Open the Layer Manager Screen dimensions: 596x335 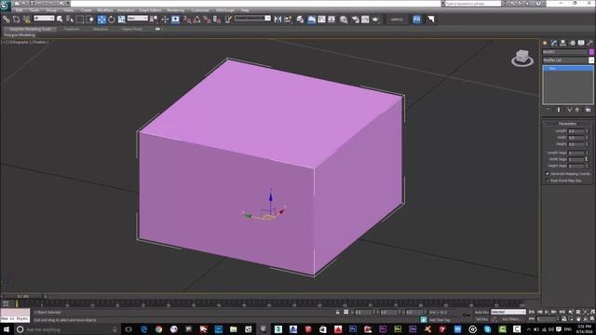pyautogui.click(x=300, y=19)
